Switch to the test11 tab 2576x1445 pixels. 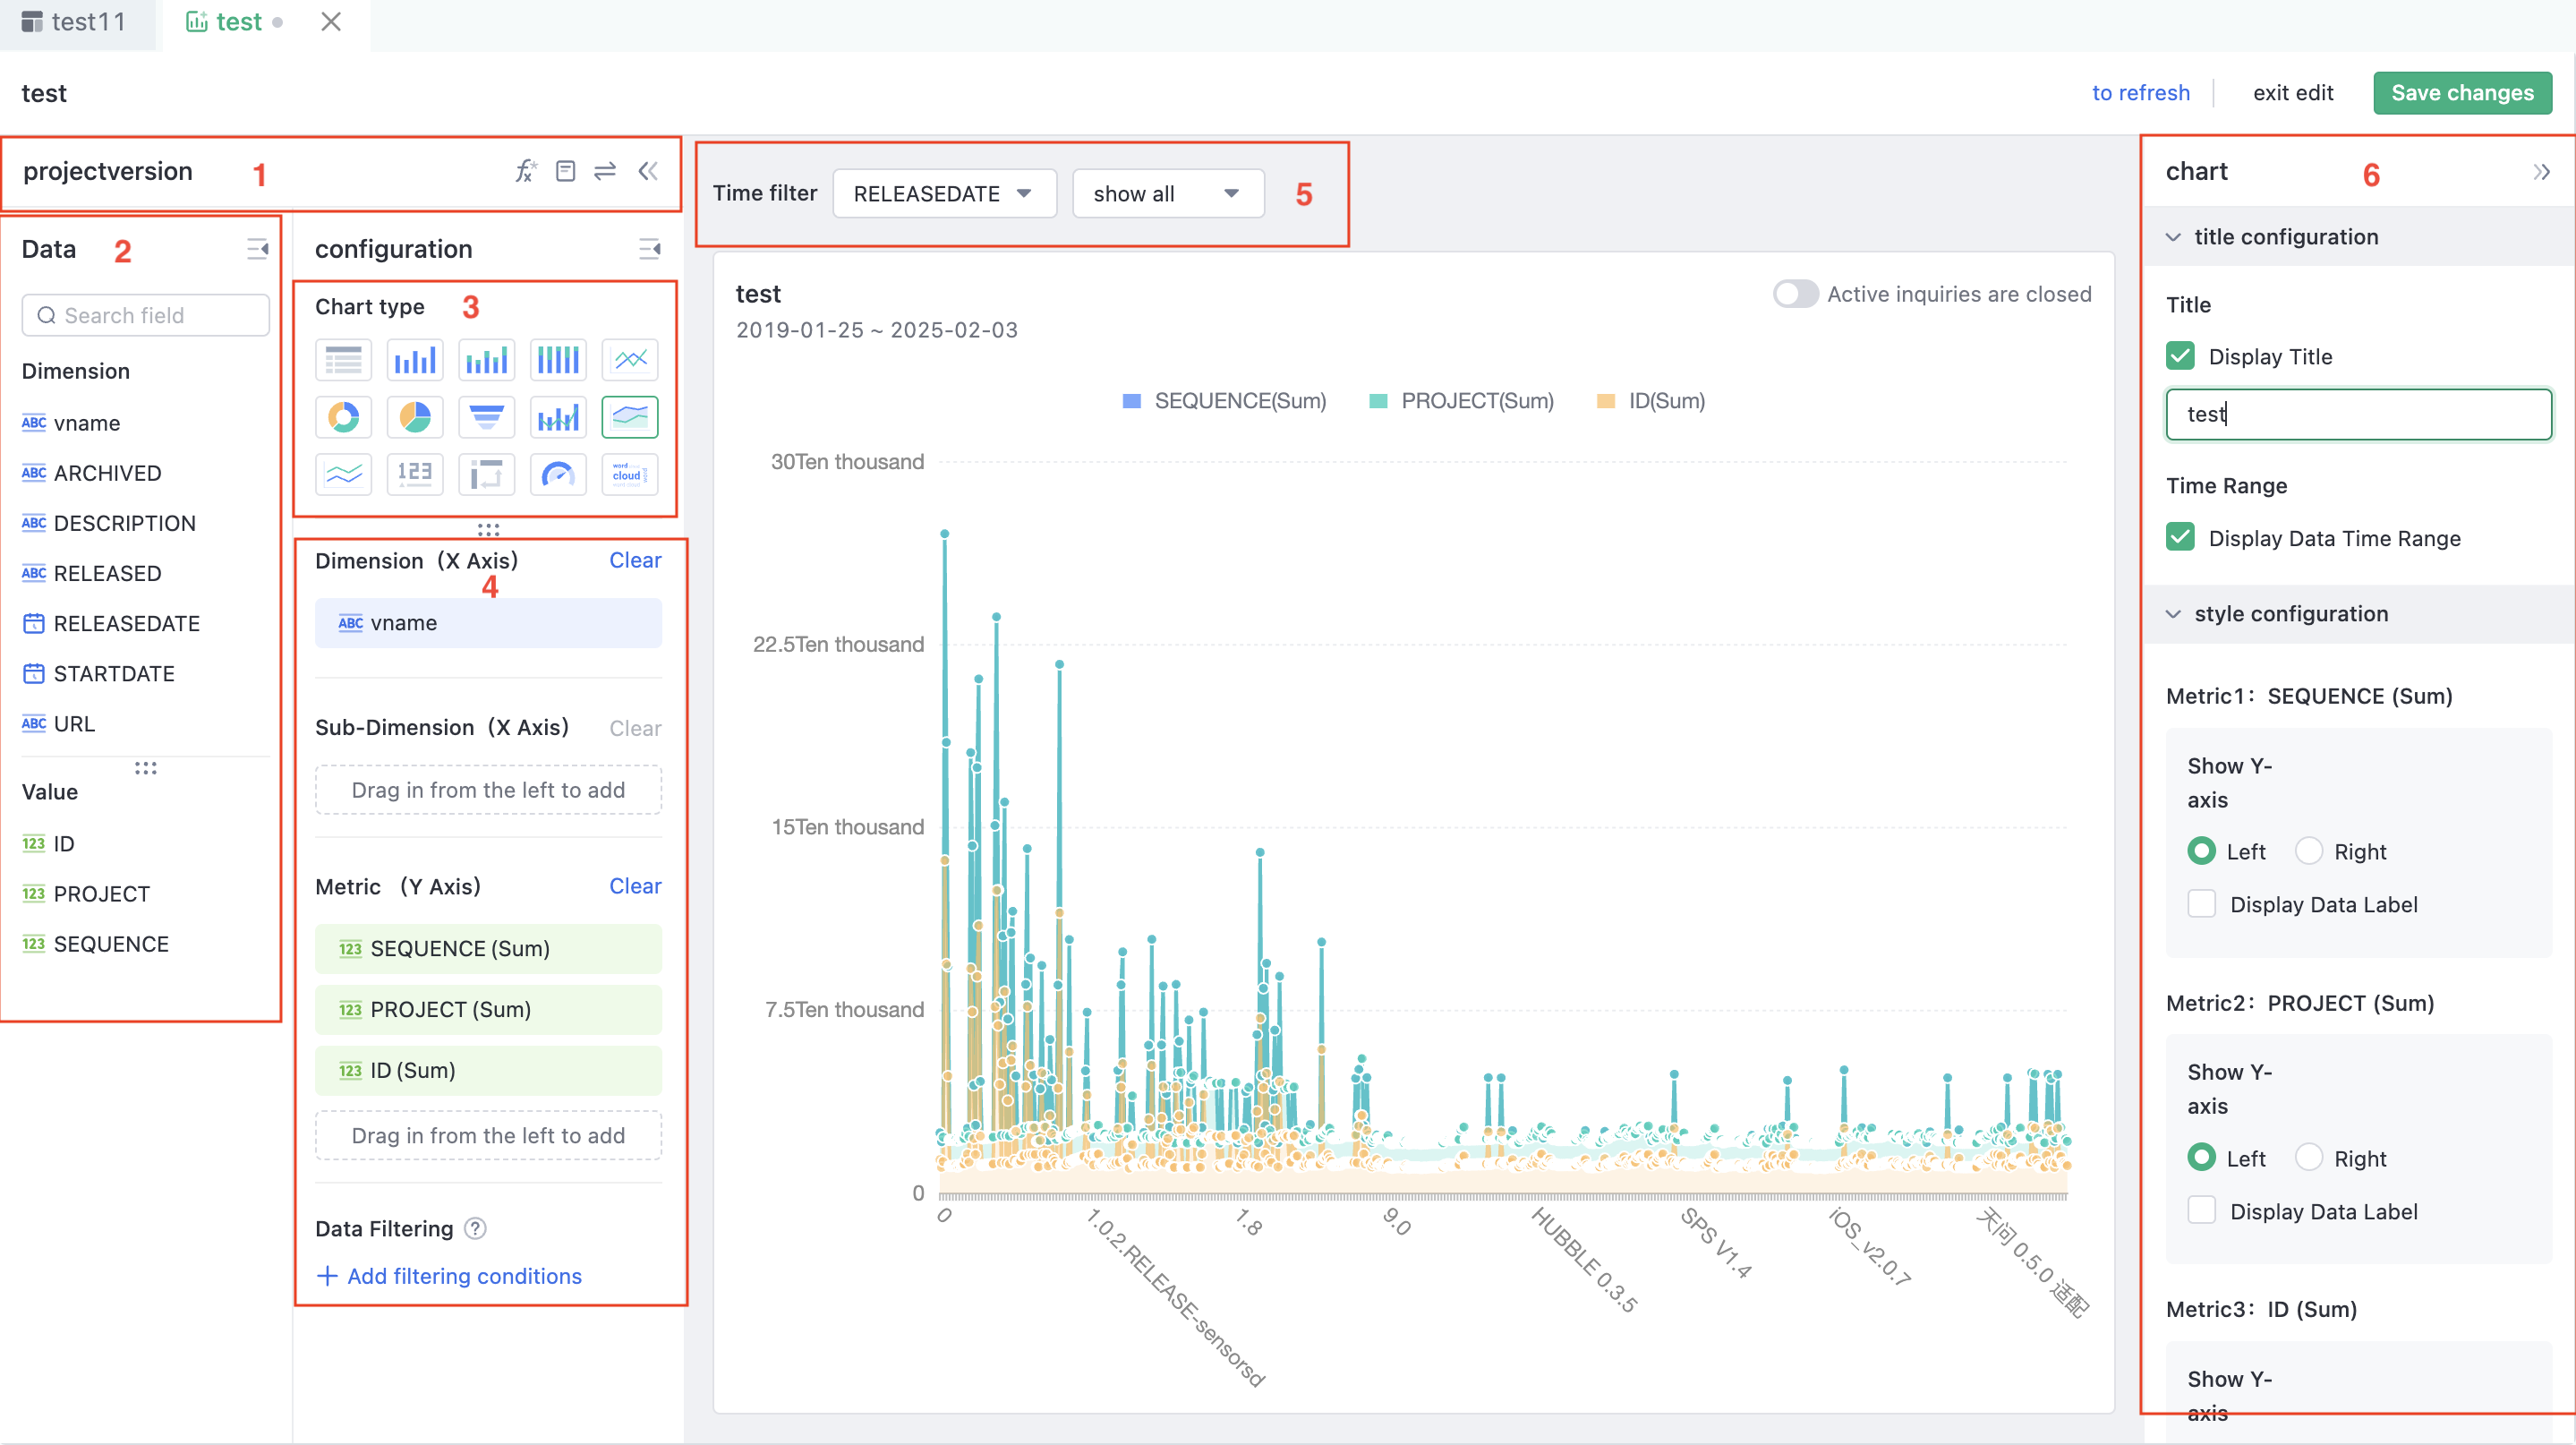pos(78,22)
